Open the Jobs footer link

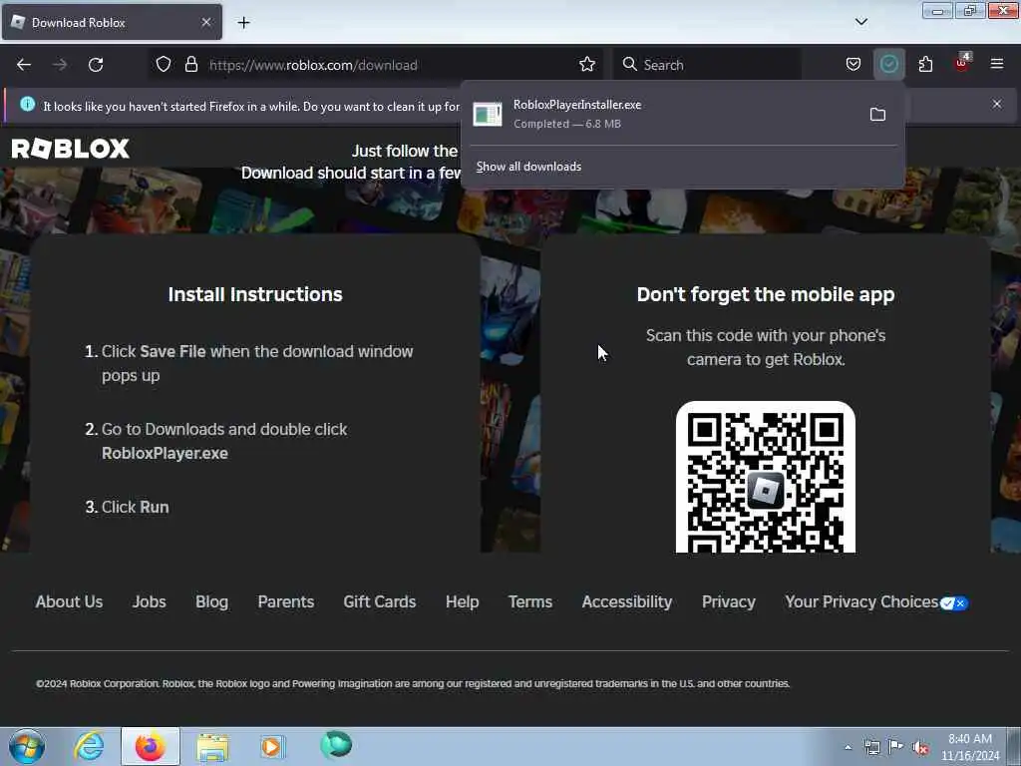click(x=150, y=601)
